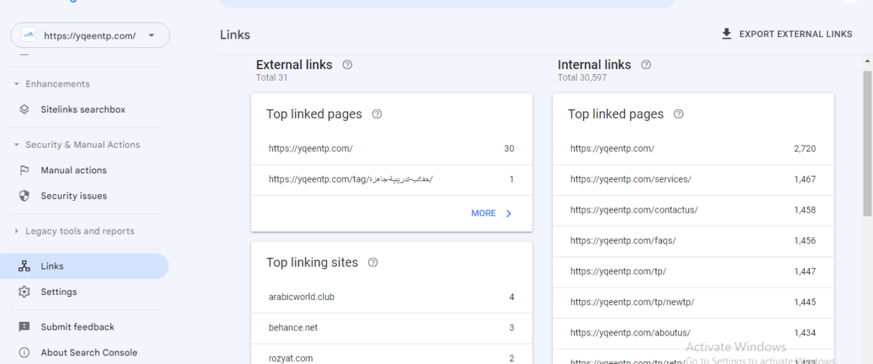Open the yqeentp.com/aboutus/ row

(693, 333)
